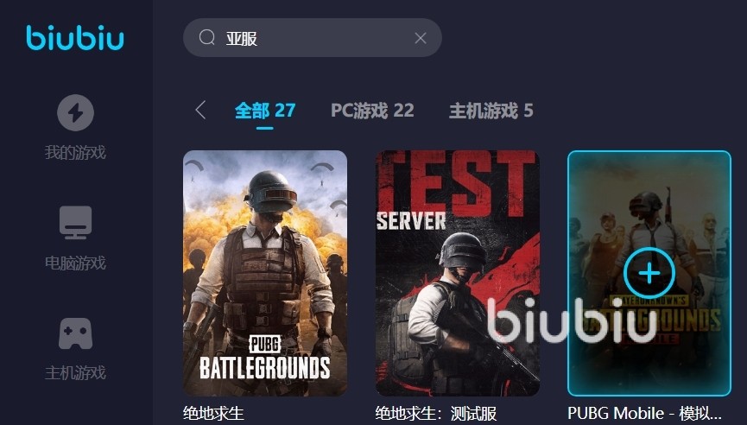Clear the search box with X icon
747x425 pixels.
coord(421,38)
